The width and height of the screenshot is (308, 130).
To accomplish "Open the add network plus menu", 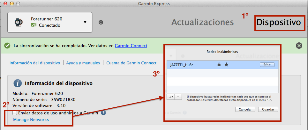I will [x=170, y=97].
